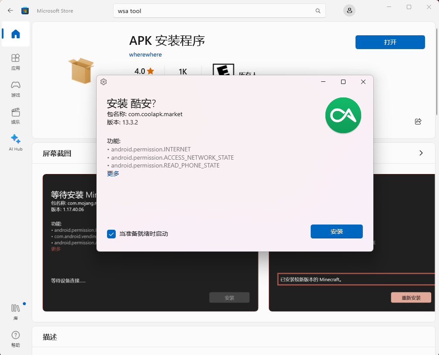Viewport: 439px width, 355px height.
Task: Expand the 更多 permissions list
Action: (113, 173)
